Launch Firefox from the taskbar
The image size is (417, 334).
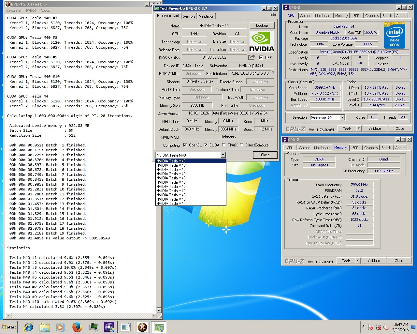tap(77, 327)
